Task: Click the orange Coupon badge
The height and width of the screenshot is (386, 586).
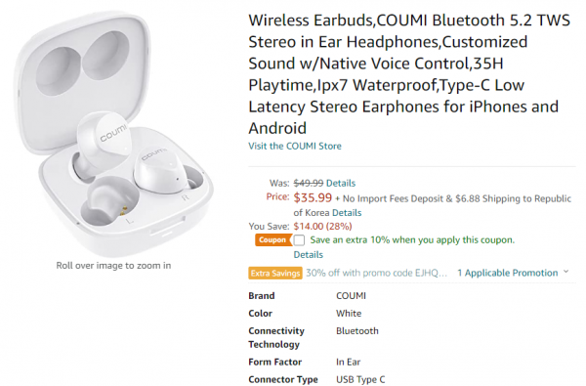Action: click(x=272, y=239)
